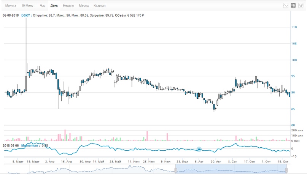Screen dimensions: 307x175
Task: Click the DSKY ticker label
Action: click(x=25, y=16)
